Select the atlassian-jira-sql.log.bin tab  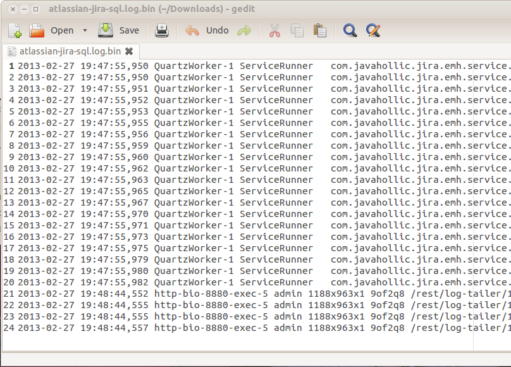point(70,51)
